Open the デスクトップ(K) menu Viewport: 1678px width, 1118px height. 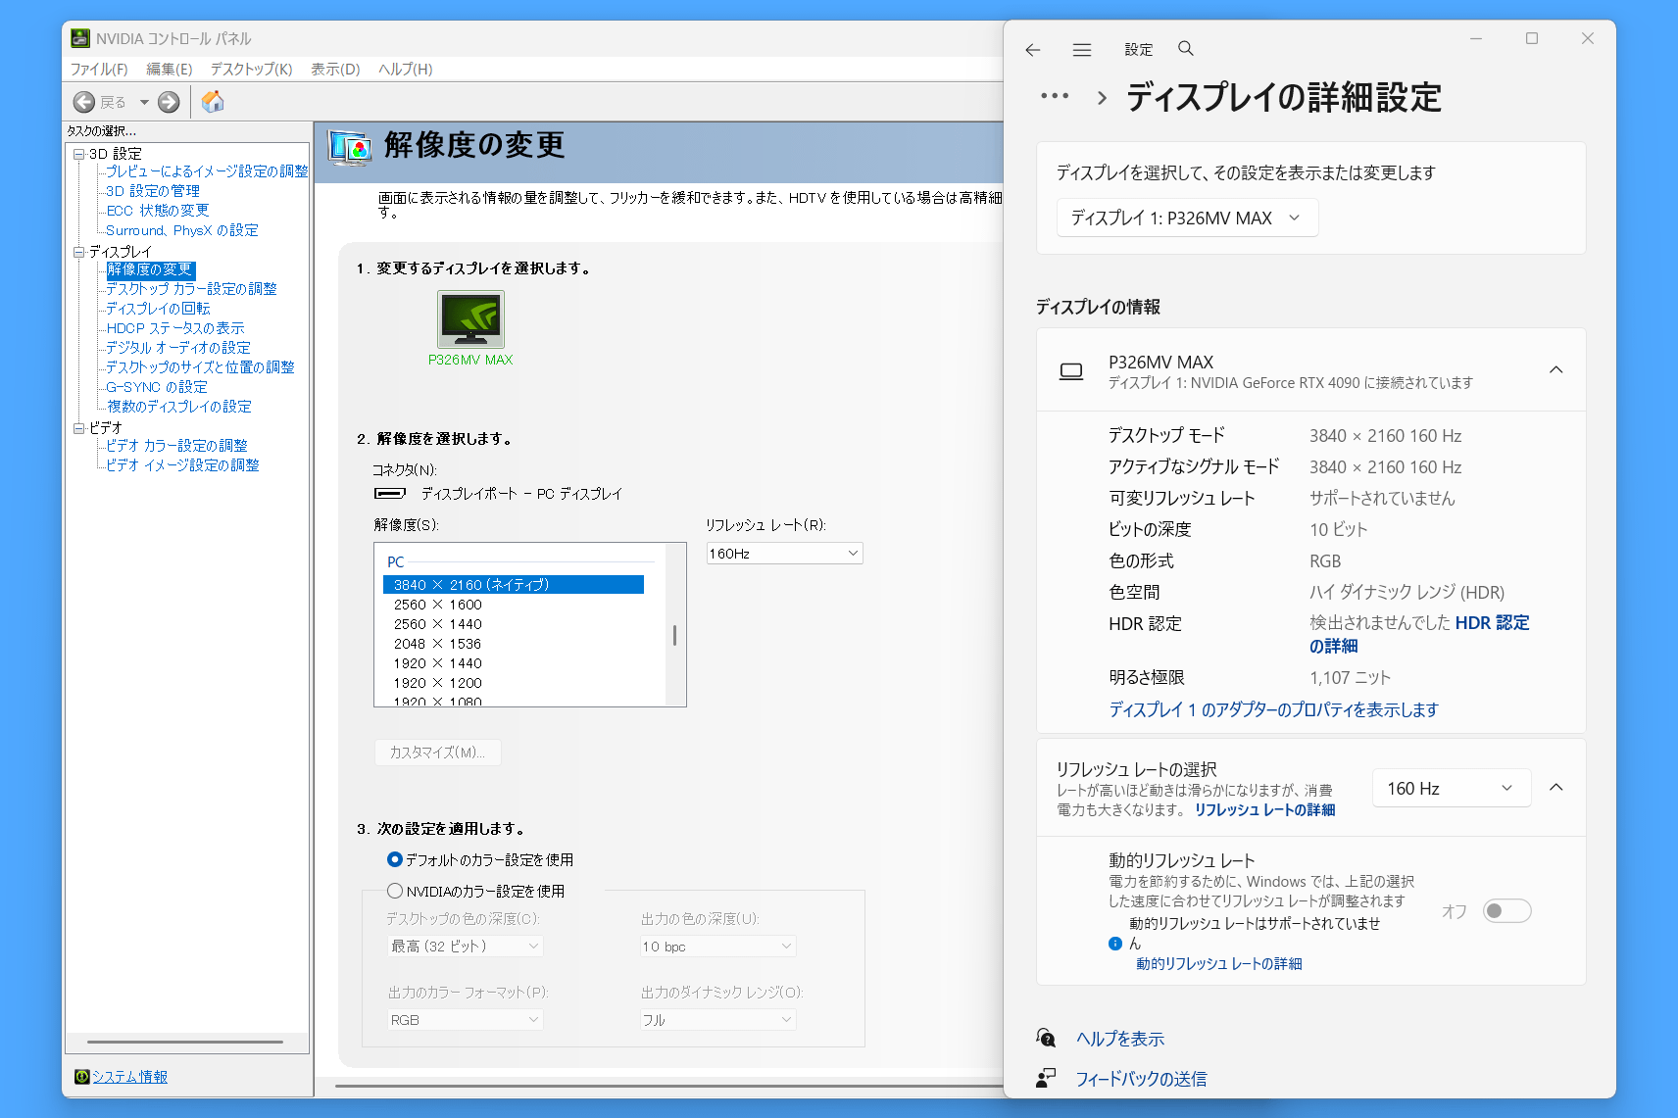(251, 69)
